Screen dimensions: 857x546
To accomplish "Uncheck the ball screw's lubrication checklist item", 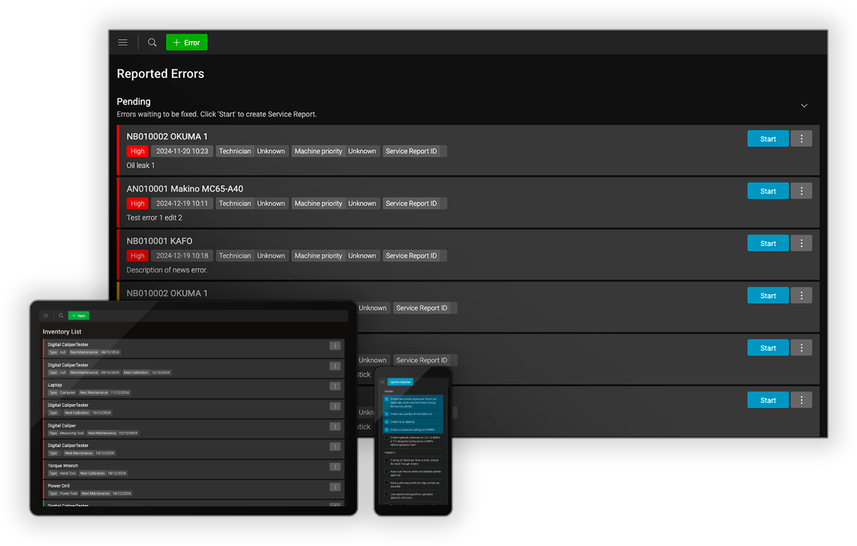I will (387, 399).
